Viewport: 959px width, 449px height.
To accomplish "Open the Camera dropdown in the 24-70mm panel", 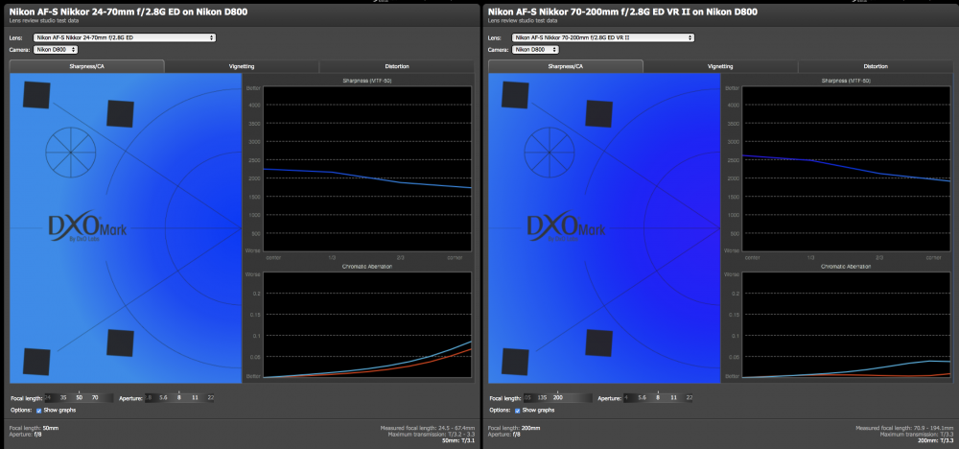I will tap(56, 50).
